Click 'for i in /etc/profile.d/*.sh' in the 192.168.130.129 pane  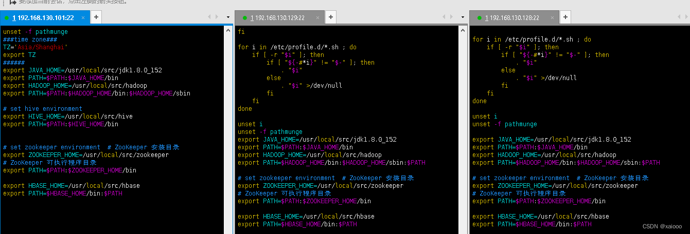(297, 47)
